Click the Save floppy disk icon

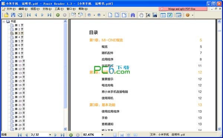pyautogui.click(x=13, y=15)
